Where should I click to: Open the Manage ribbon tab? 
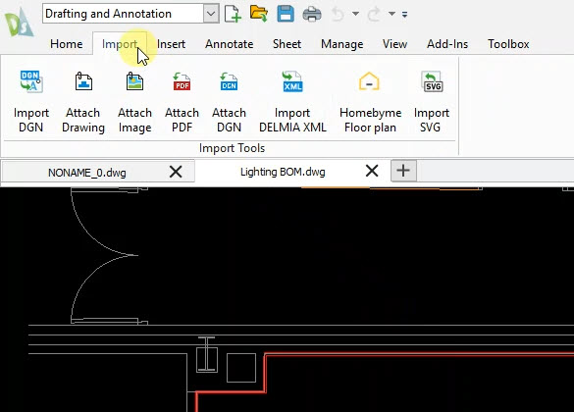[341, 44]
